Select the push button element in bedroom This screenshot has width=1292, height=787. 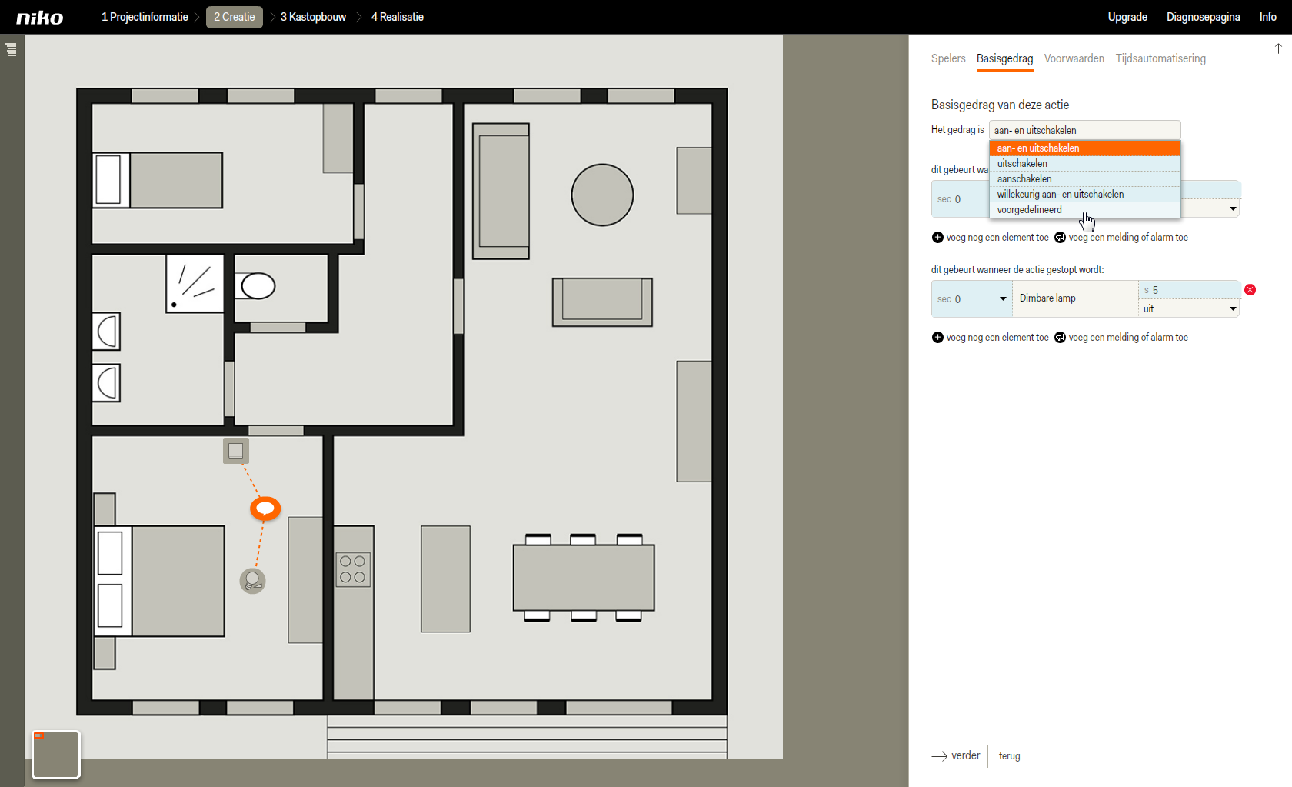[236, 451]
